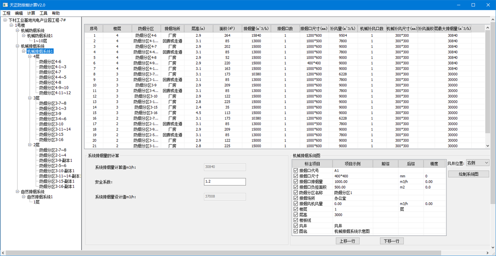The height and width of the screenshot is (256, 496).
Task: Collapse the 4层 tree node
Action: coord(30,56)
